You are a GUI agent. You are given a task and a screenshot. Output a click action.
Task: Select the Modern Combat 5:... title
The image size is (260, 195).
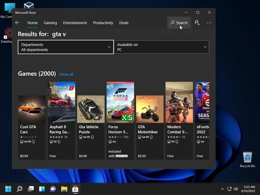[177, 129]
